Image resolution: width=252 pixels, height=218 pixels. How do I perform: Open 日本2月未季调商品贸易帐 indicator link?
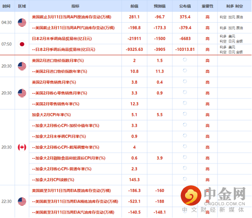click(62, 39)
